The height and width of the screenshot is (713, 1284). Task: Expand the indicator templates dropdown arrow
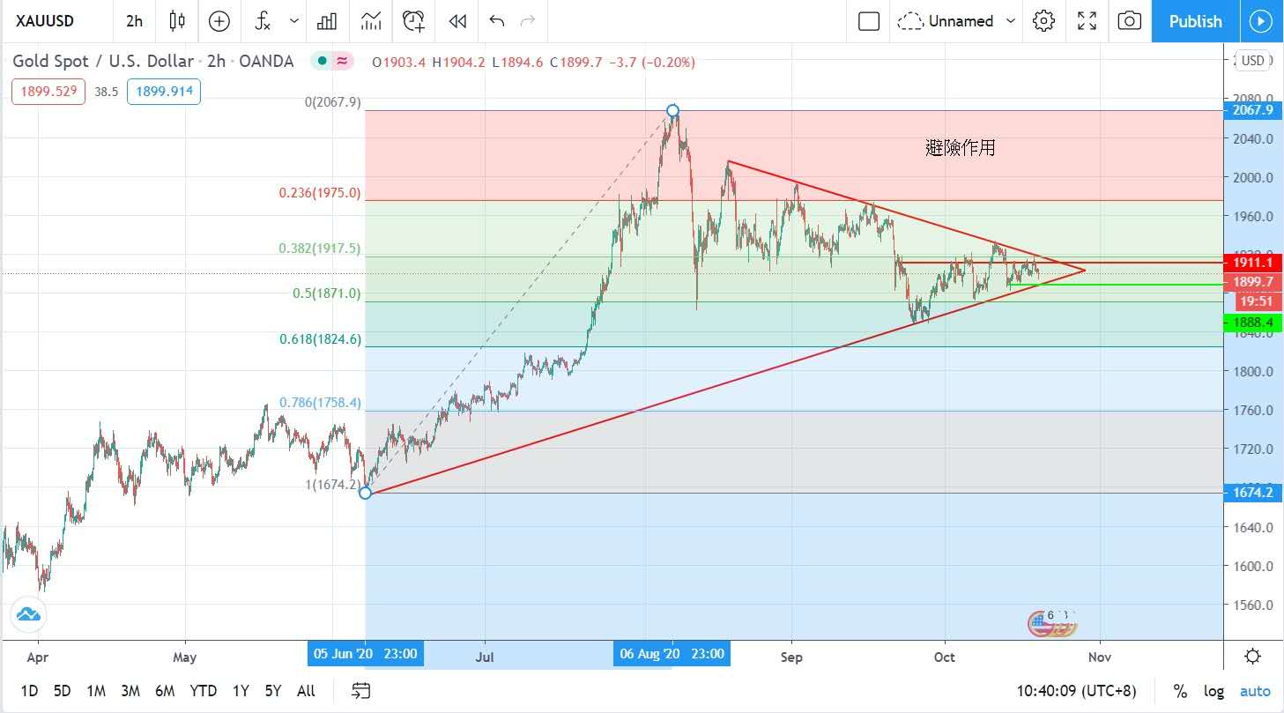pos(294,21)
